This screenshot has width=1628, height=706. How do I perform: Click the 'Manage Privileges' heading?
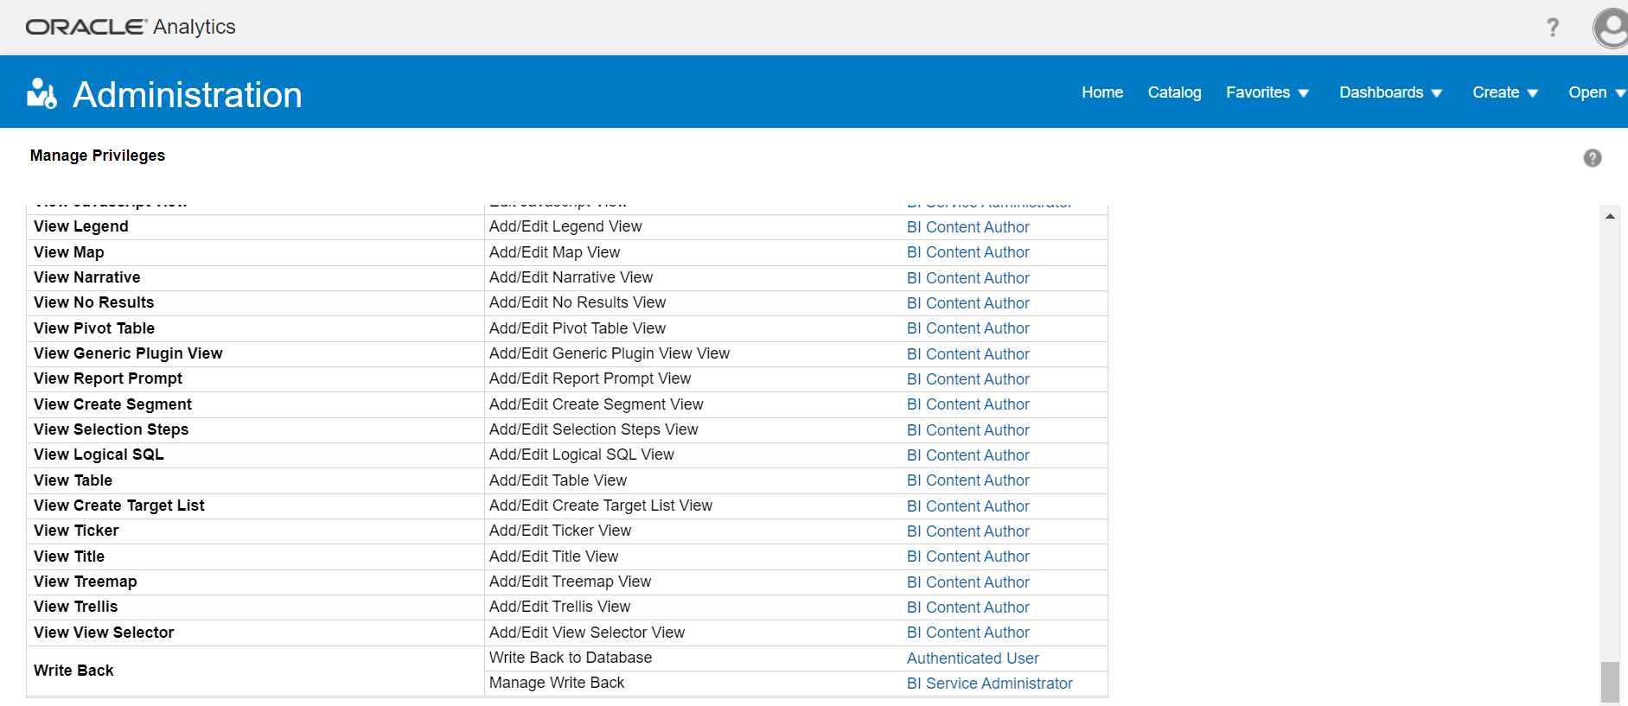tap(98, 156)
